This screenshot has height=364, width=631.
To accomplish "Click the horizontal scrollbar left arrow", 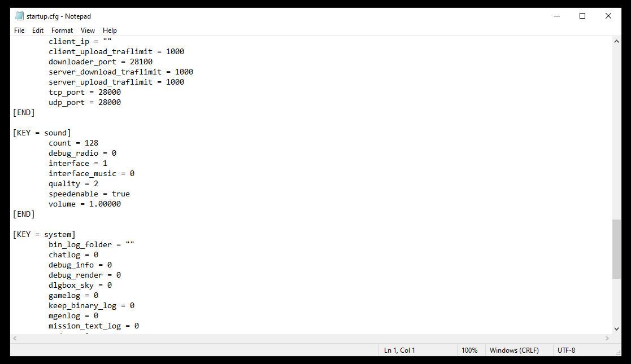I will click(x=15, y=338).
